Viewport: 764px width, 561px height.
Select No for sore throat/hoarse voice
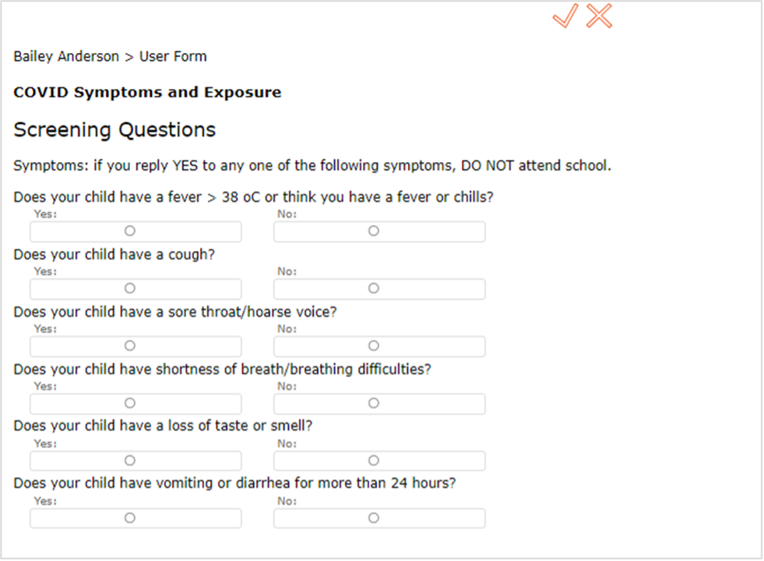(374, 345)
